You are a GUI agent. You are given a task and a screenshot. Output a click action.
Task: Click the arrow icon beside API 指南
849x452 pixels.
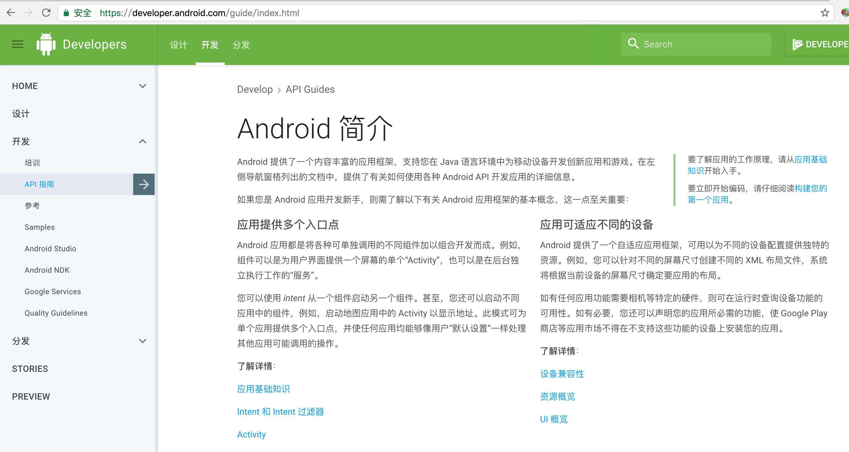143,184
